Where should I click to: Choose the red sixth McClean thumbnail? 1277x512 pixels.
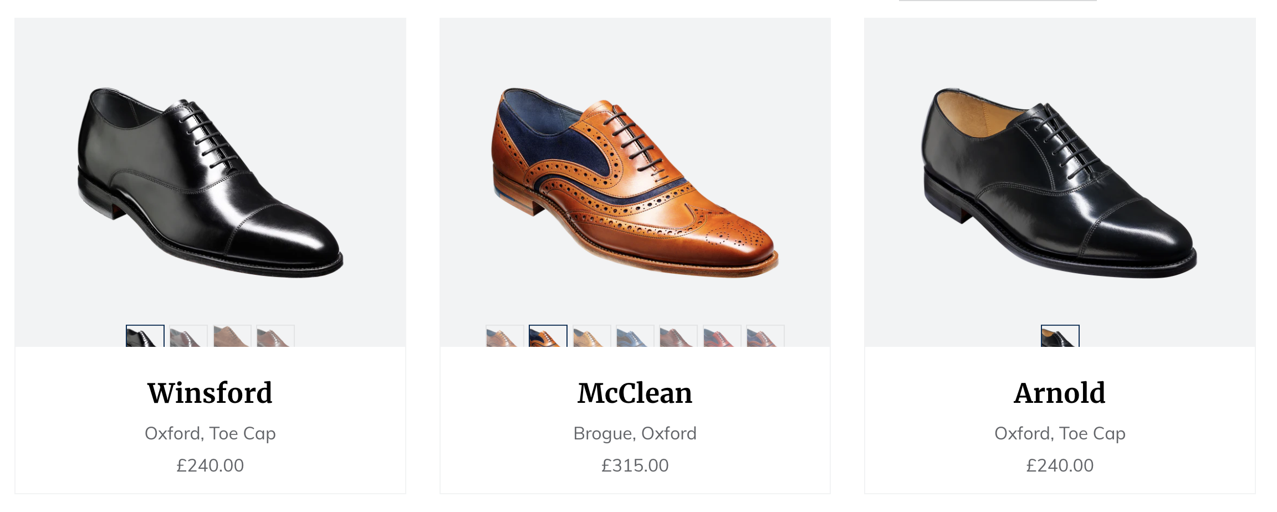722,336
